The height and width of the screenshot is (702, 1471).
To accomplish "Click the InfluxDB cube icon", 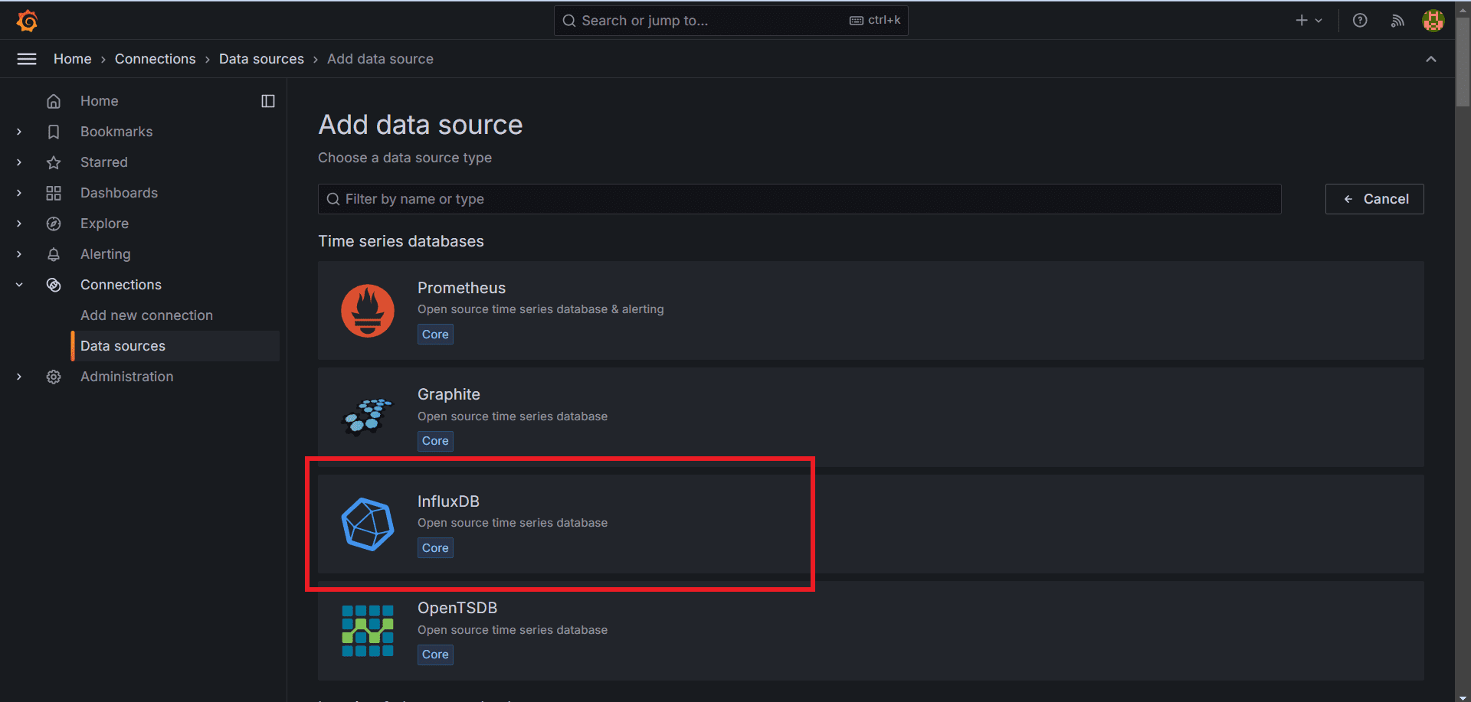I will (x=368, y=524).
